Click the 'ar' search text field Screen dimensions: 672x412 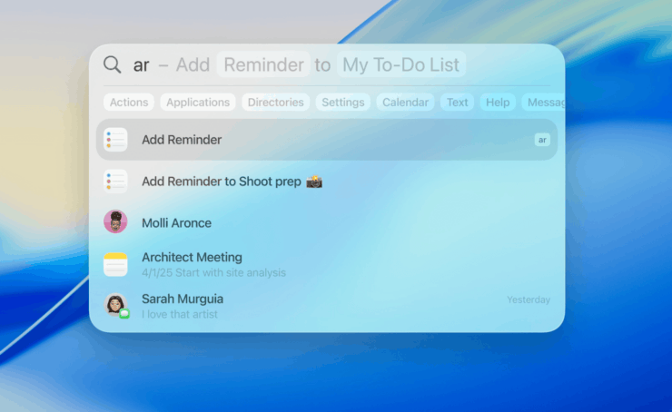142,65
